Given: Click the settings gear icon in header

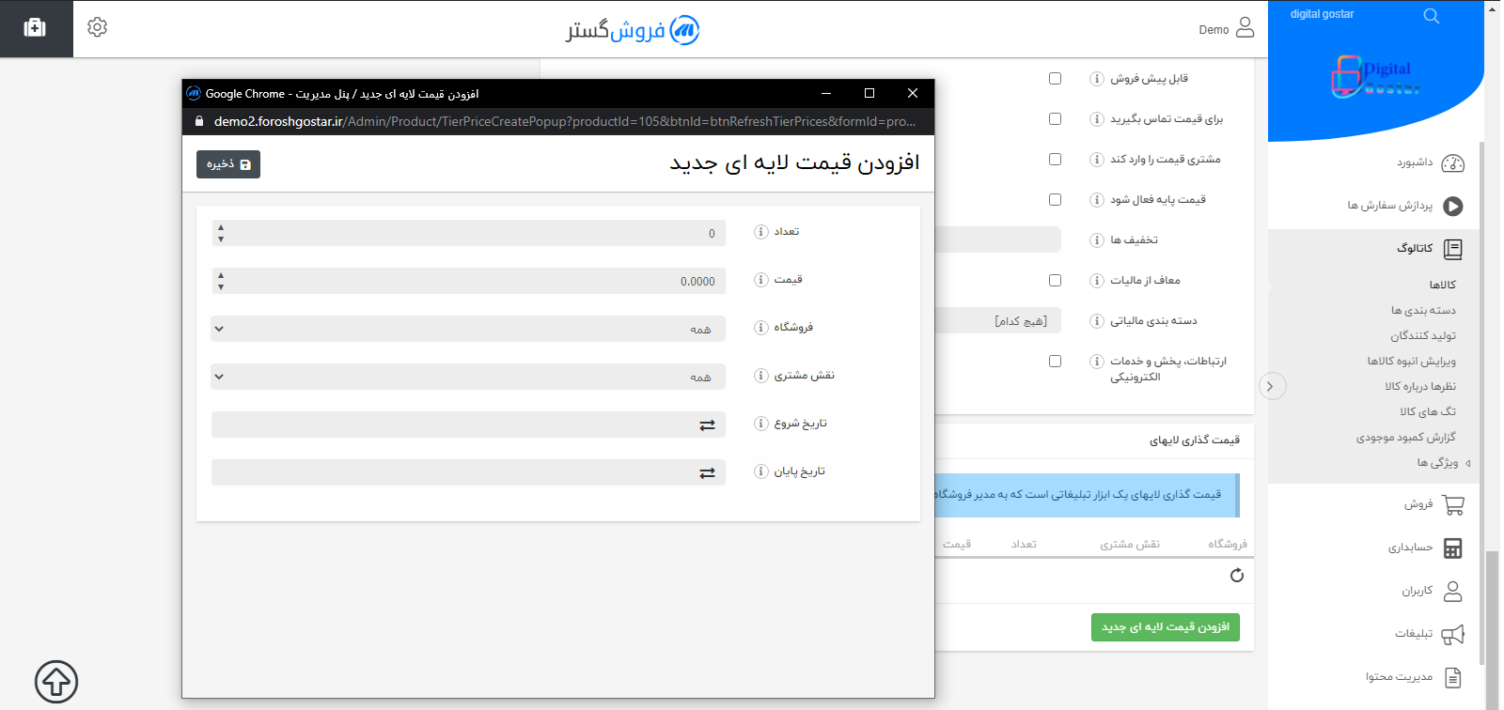Looking at the screenshot, I should [97, 27].
